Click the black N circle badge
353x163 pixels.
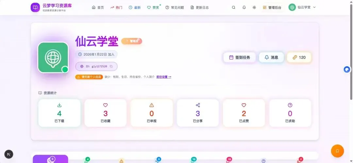(9, 154)
